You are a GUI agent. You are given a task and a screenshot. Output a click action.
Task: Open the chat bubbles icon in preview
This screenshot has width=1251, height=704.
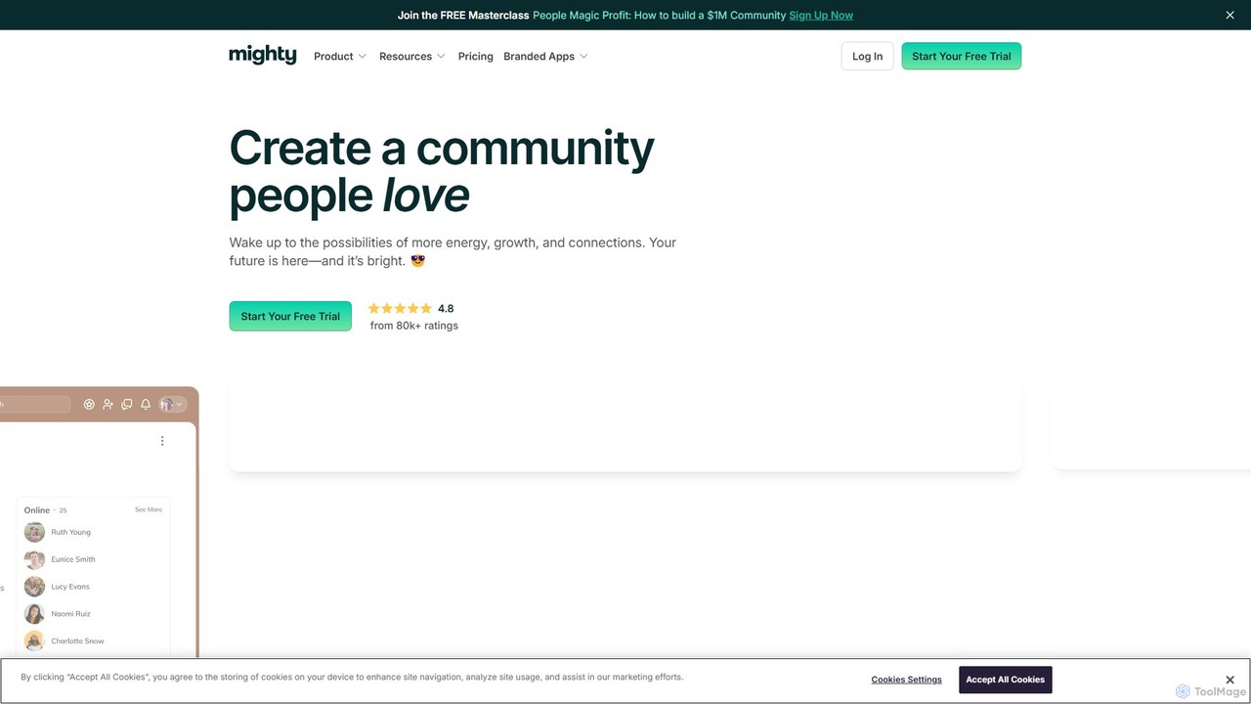[x=126, y=404]
